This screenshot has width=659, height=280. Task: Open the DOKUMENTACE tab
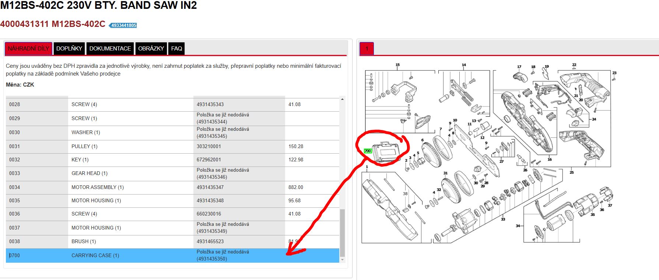pyautogui.click(x=110, y=49)
